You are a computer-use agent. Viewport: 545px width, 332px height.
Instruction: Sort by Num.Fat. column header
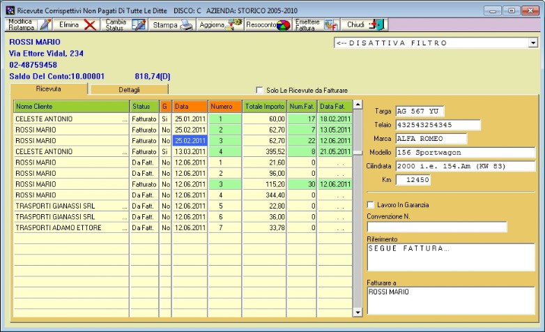point(302,107)
